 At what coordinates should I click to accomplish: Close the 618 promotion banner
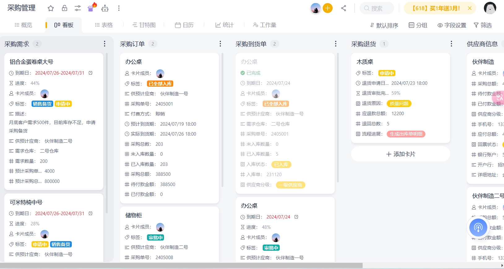pyautogui.click(x=470, y=8)
